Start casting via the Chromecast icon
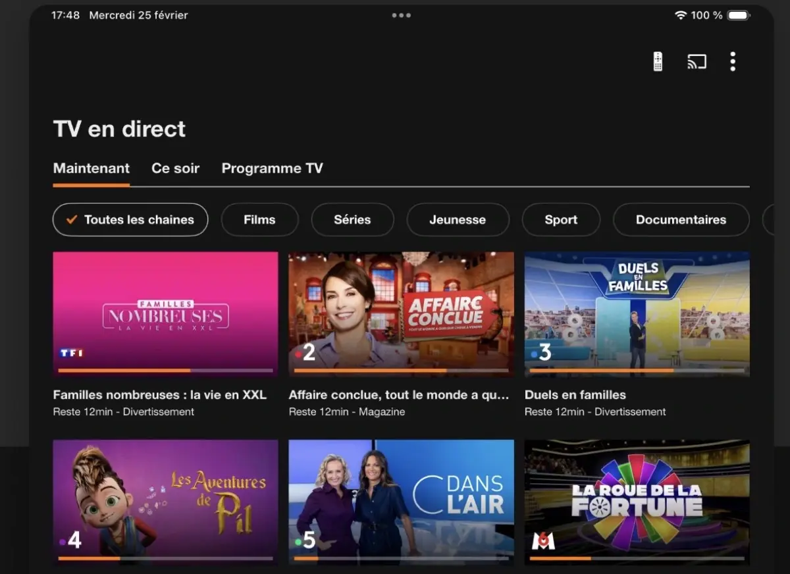The width and height of the screenshot is (790, 574). (x=695, y=61)
